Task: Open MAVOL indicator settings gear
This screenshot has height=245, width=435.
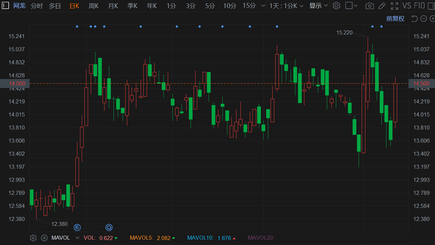Action: point(33,238)
